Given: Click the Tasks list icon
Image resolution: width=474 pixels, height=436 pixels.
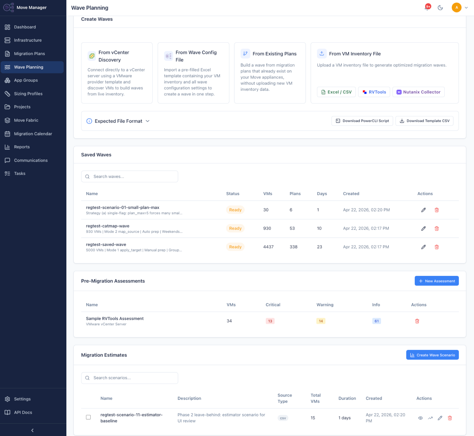Looking at the screenshot, I should point(7,173).
